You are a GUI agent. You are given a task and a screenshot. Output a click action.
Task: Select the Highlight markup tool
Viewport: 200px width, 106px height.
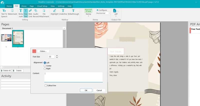(x=54, y=12)
